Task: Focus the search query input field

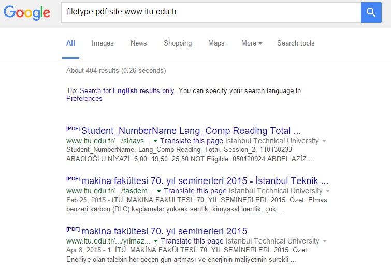Action: [x=211, y=12]
